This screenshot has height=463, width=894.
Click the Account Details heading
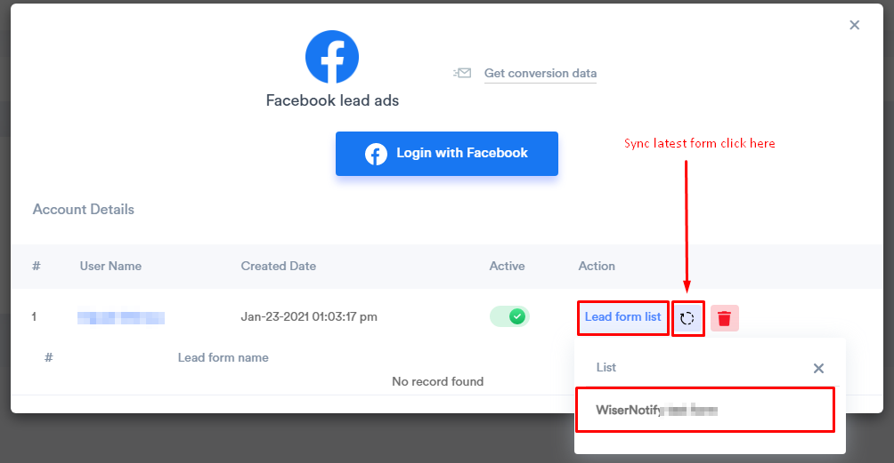[83, 210]
